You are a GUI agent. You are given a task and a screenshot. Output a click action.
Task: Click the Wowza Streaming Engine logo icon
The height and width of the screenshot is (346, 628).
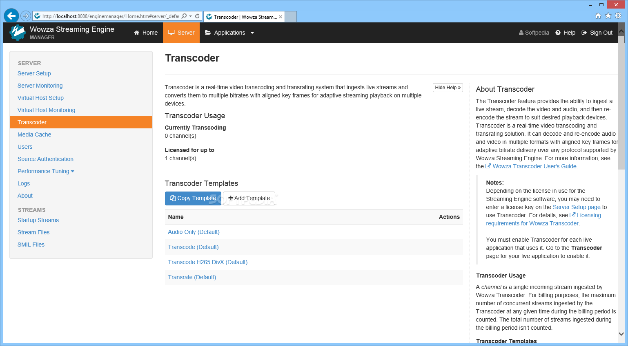coord(18,33)
